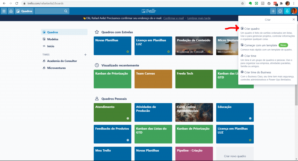Open Produção de Conteúdo board
Screen dimensions: 298x161
coord(194,46)
